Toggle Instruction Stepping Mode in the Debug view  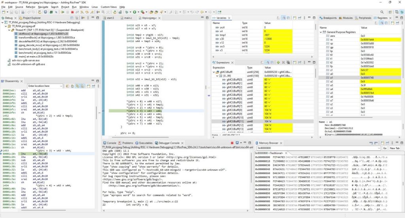point(83,18)
